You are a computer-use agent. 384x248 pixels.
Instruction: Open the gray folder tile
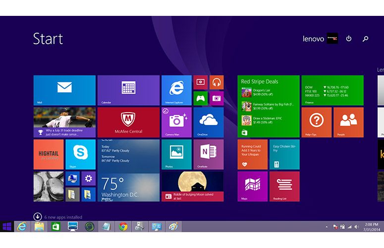(x=72, y=194)
